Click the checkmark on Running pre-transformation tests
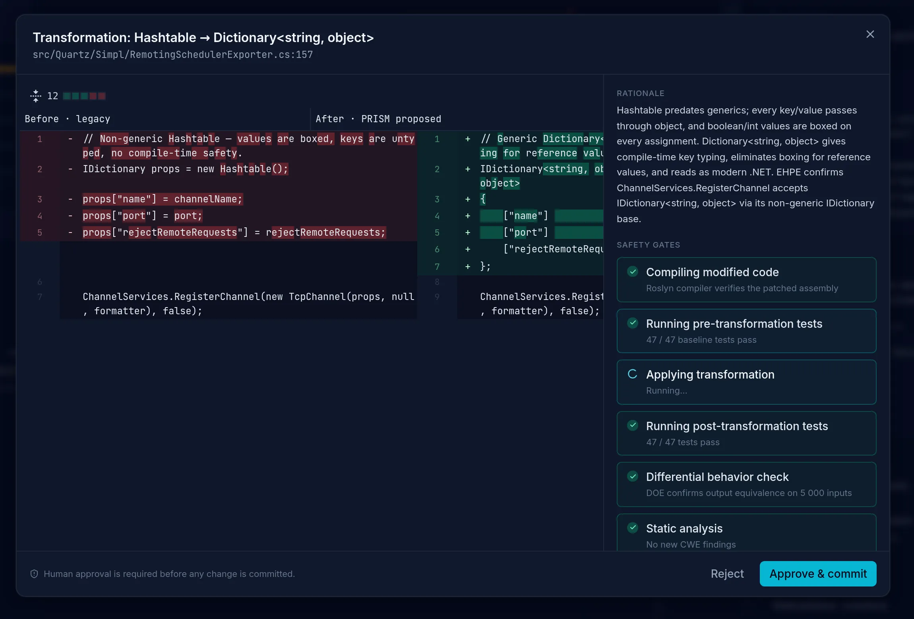The width and height of the screenshot is (914, 619). 633,323
